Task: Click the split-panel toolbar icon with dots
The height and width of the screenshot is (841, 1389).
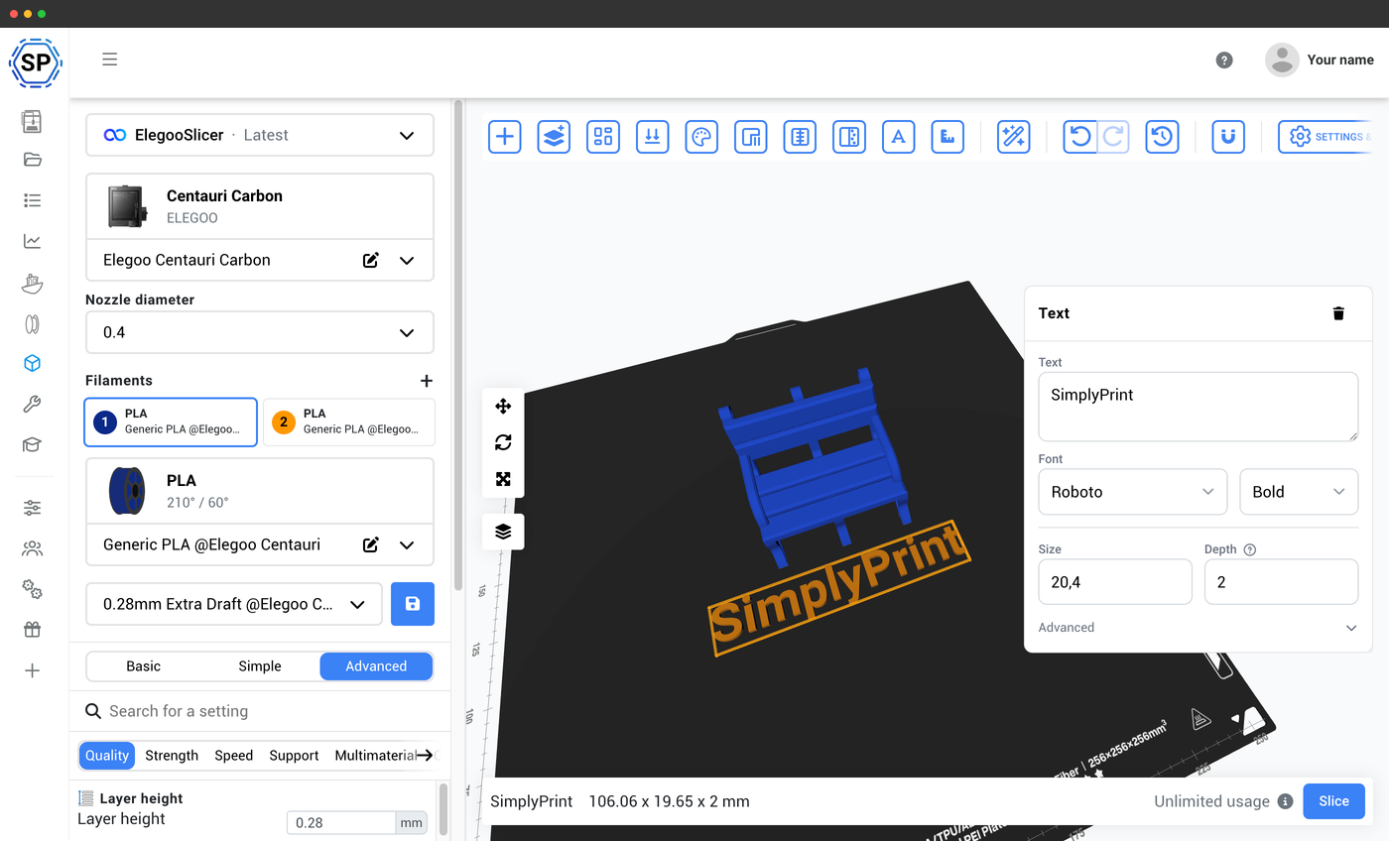Action: point(849,137)
